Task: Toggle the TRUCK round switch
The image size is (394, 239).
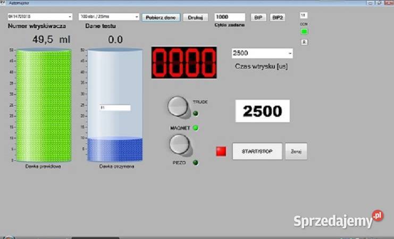Action: tap(178, 106)
